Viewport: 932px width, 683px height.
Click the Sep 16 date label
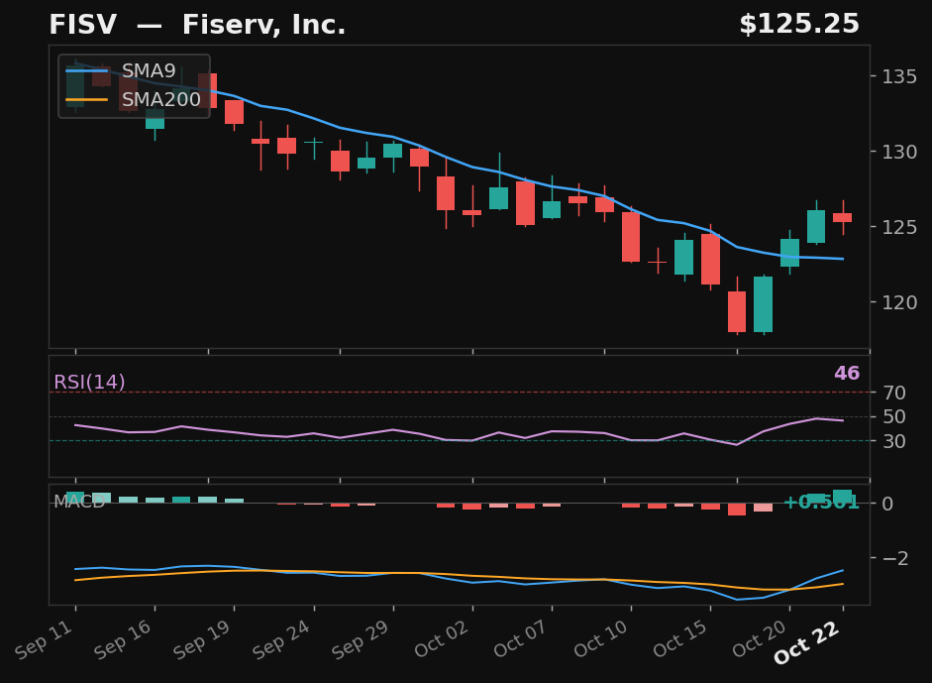click(124, 639)
